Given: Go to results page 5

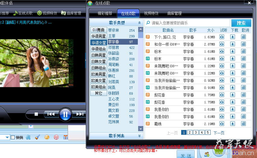Looking at the screenshot, I should [x=208, y=132].
